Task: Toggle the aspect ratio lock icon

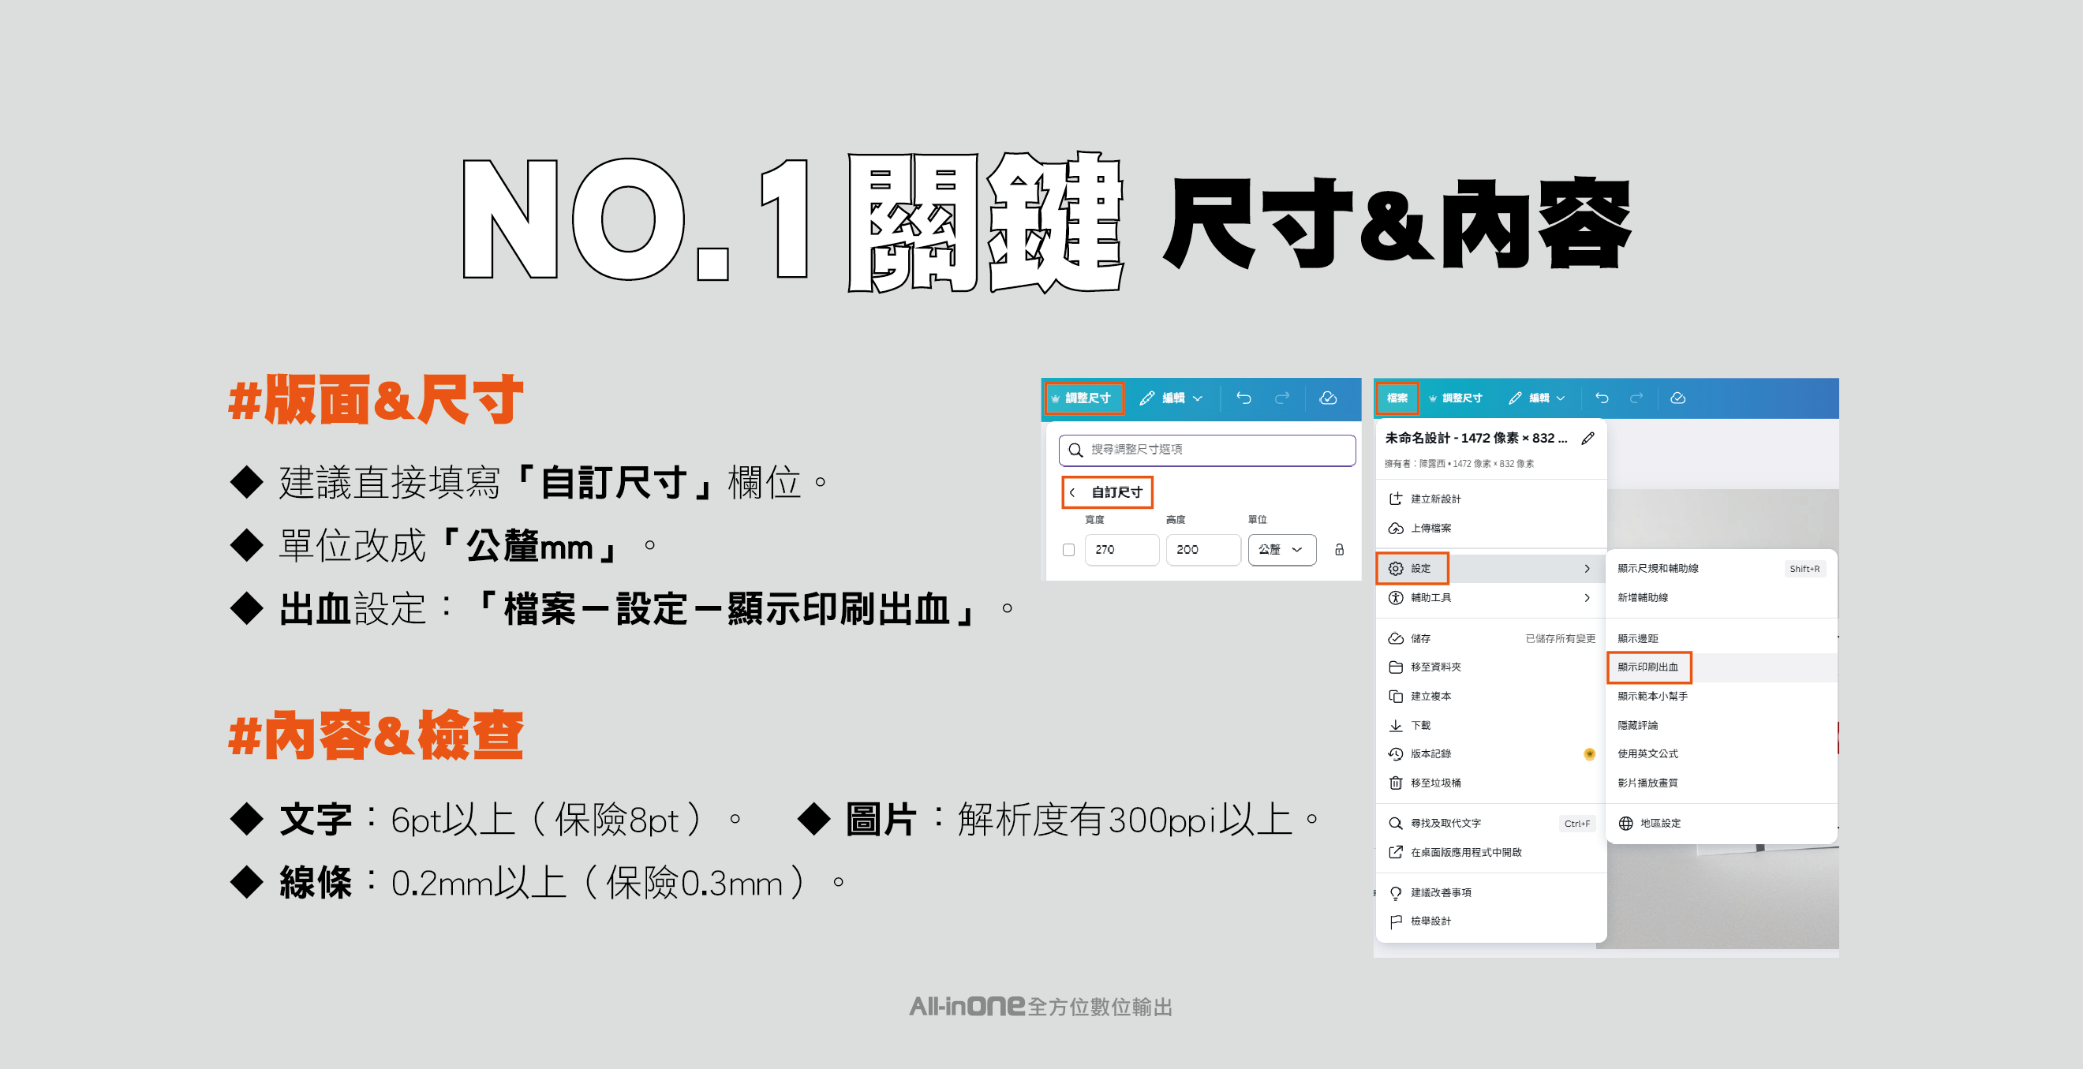Action: (x=1339, y=550)
